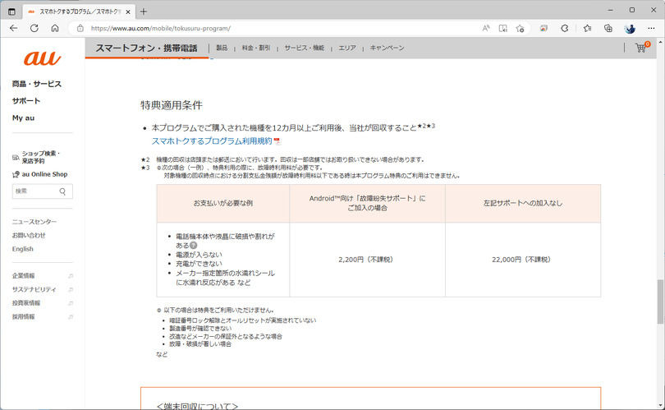This screenshot has height=410, width=665.
Task: View site information lock icon
Action: pos(80,29)
